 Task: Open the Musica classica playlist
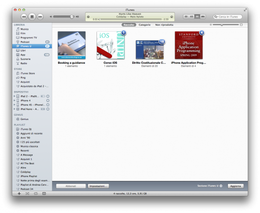coord(29,146)
